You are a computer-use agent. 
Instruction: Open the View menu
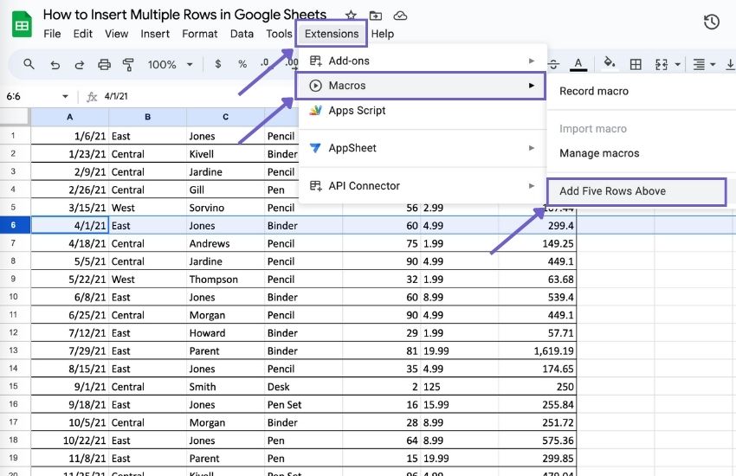point(116,34)
